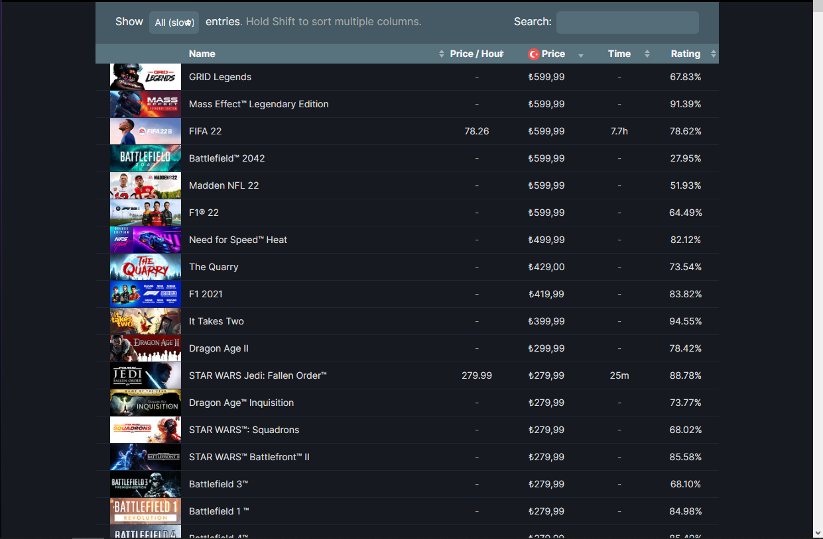Open the Battlefront II cover thumbnail
Viewport: 823px width, 539px height.
click(145, 457)
